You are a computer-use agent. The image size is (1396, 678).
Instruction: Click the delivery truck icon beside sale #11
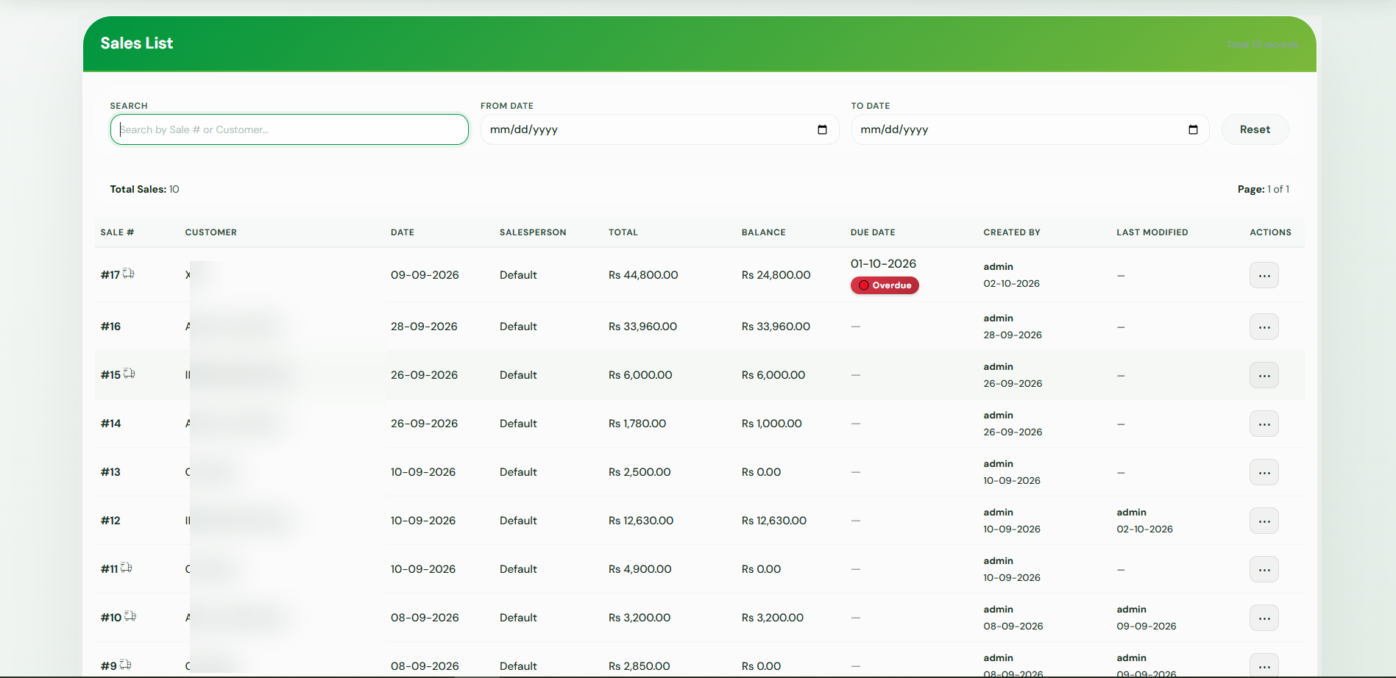click(x=126, y=568)
